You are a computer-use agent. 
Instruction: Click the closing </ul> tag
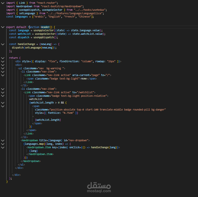point(21,164)
